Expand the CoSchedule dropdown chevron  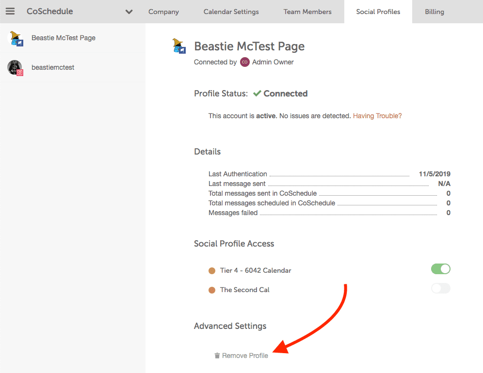coord(129,12)
